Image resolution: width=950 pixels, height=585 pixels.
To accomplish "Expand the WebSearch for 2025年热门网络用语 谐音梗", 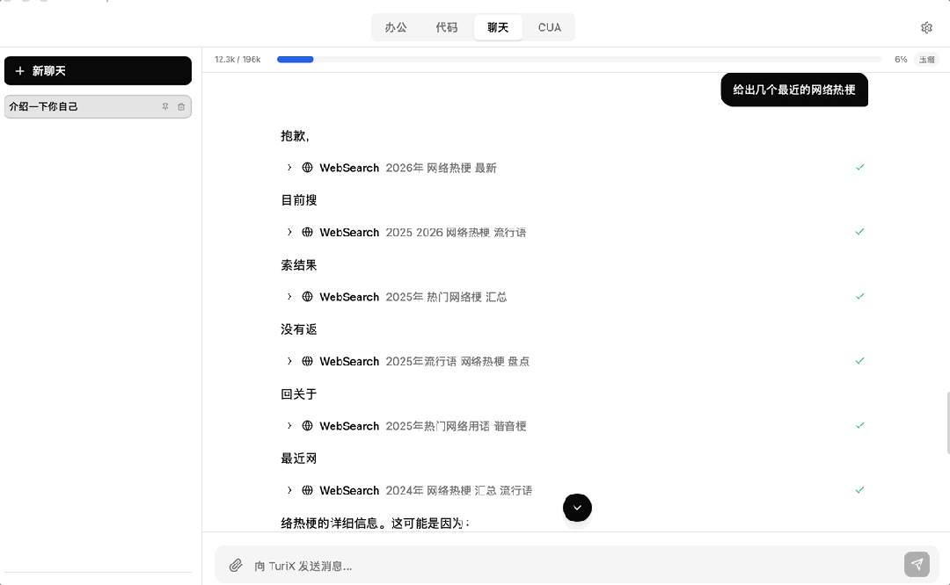I will (x=289, y=426).
